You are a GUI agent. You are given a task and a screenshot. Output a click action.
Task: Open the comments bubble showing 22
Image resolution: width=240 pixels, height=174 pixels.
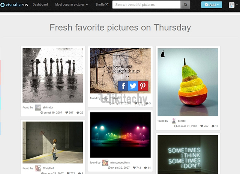(x=80, y=113)
